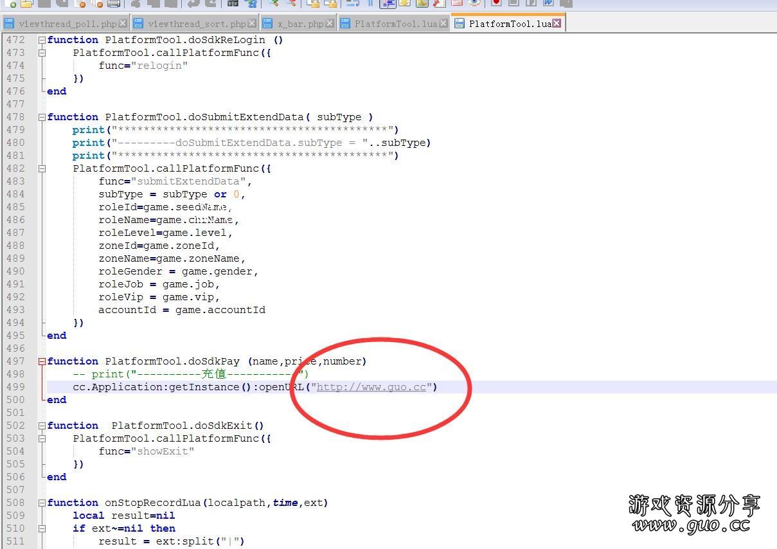Close the viewthread_sort.php tab
Screen dimensions: 777x549
point(251,23)
